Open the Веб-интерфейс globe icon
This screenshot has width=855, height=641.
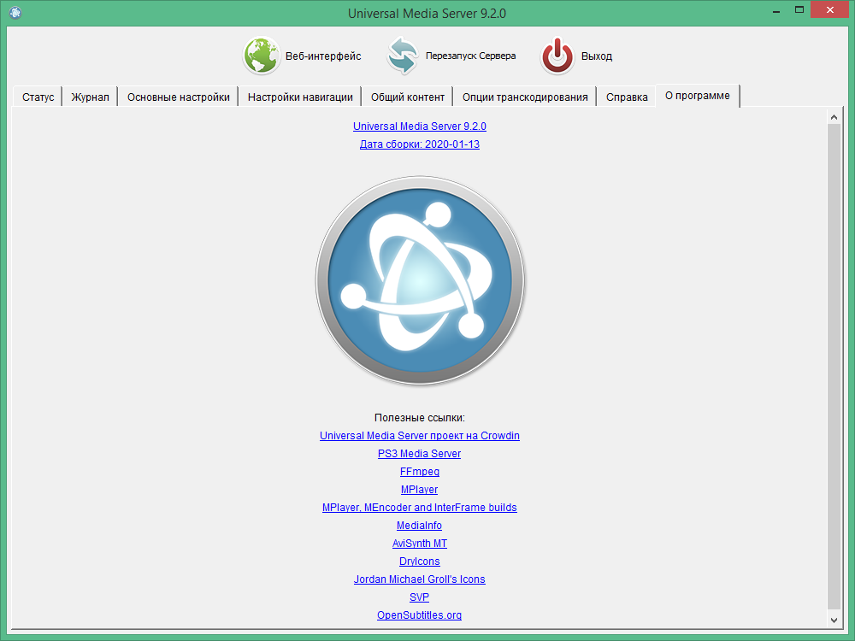pyautogui.click(x=262, y=56)
